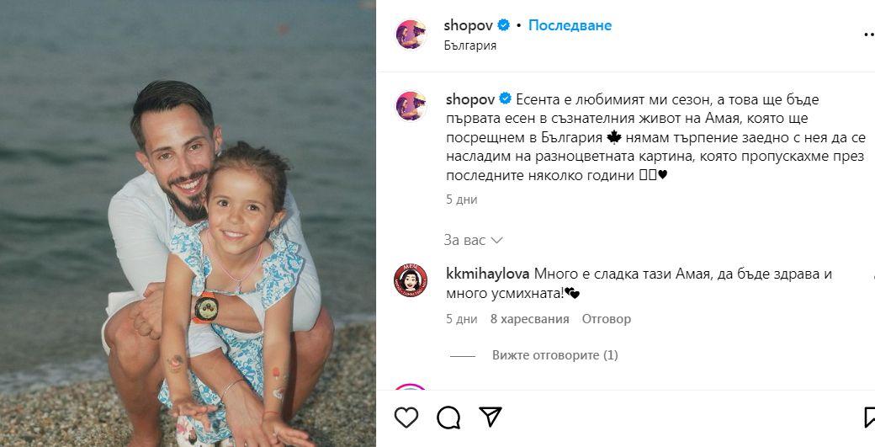The height and width of the screenshot is (447, 875).
Task: Open the "България" location link
Action: coord(469,45)
